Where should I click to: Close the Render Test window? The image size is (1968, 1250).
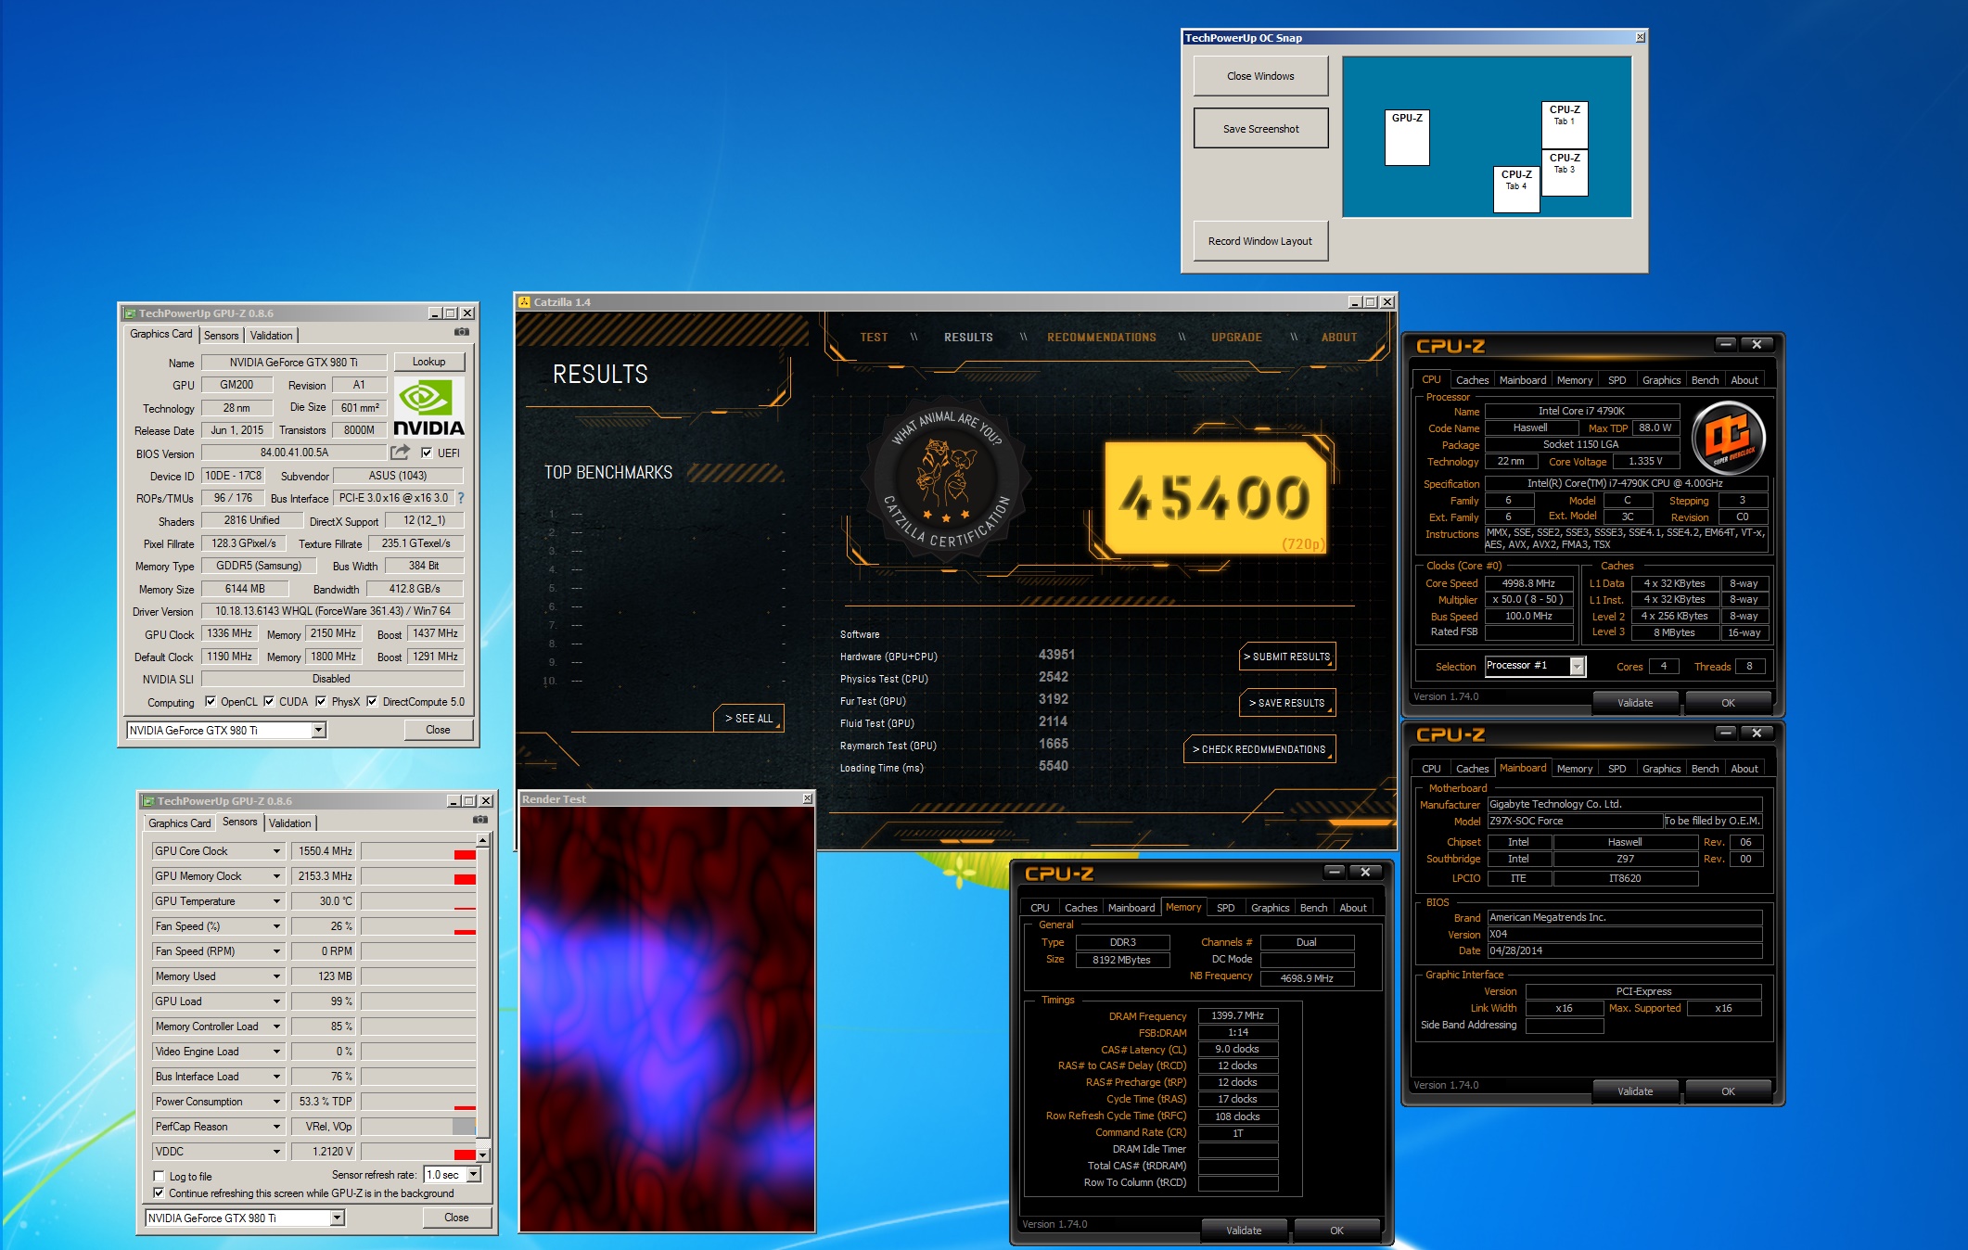[807, 798]
